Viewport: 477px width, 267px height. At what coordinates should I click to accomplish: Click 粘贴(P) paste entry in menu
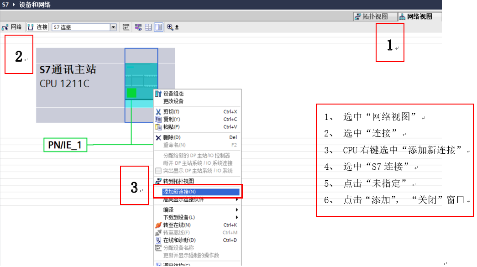198,127
